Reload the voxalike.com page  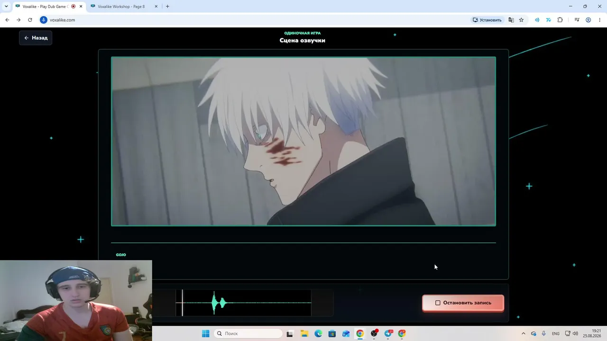tap(30, 20)
